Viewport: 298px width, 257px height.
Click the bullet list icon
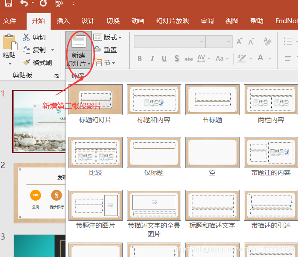(x=288, y=41)
